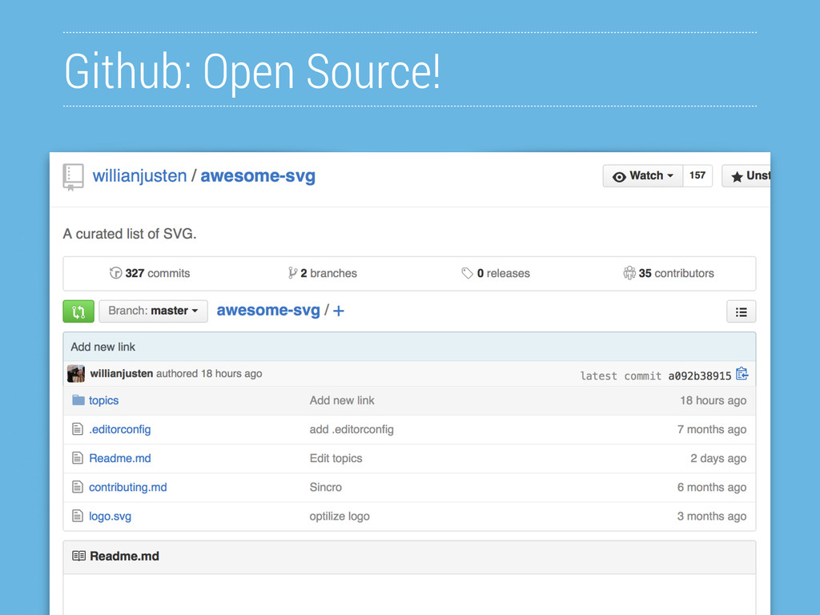Image resolution: width=820 pixels, height=615 pixels.
Task: Toggle the Unstar button
Action: click(749, 176)
